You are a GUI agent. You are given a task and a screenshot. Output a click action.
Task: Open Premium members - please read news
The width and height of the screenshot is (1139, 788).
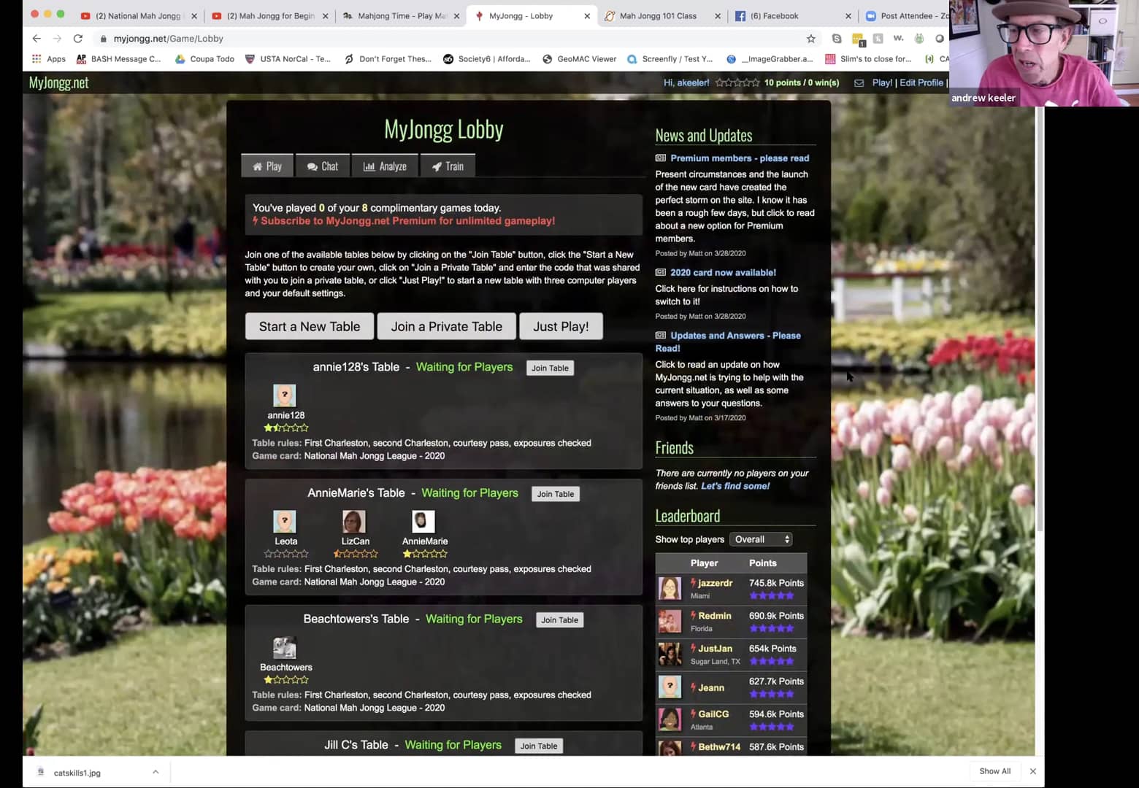[x=740, y=158]
